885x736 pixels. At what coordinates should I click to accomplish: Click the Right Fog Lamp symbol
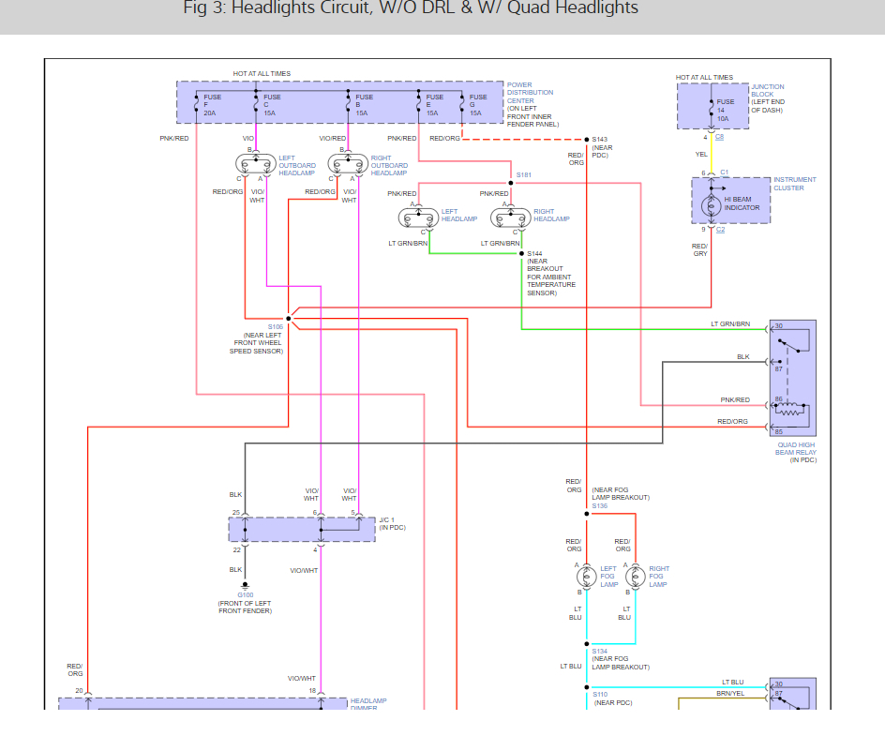pos(636,577)
